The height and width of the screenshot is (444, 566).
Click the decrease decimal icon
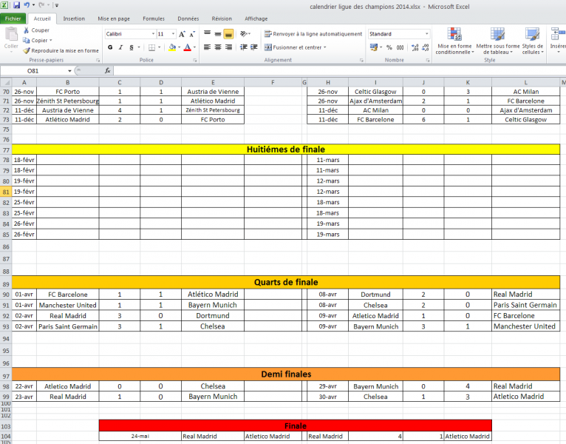pyautogui.click(x=426, y=47)
